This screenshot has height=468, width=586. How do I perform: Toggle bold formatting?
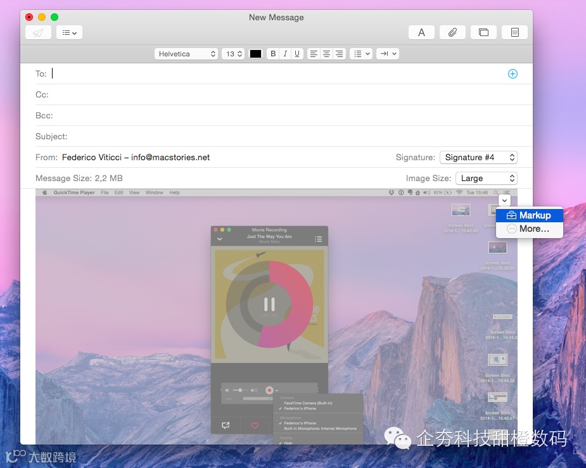(x=273, y=54)
